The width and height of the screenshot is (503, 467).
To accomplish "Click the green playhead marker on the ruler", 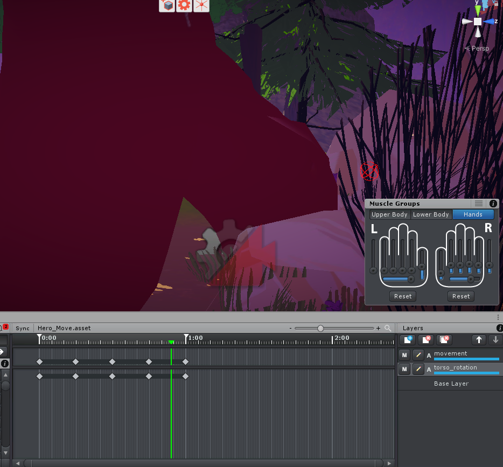I will tap(171, 342).
